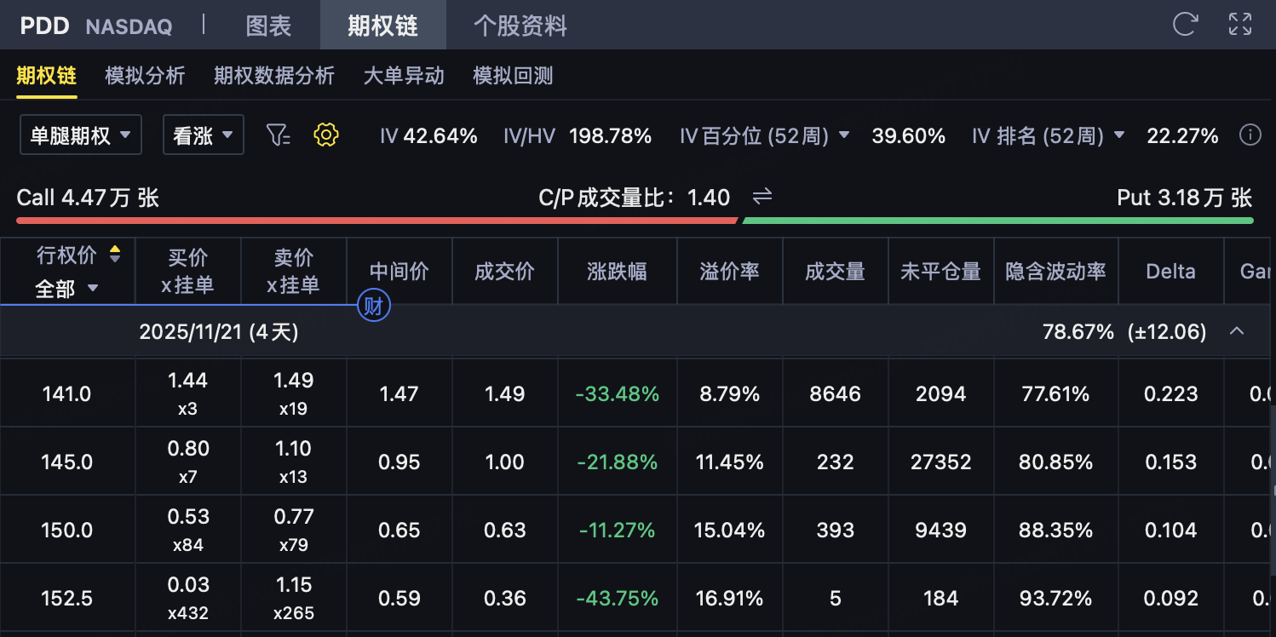Click the blue 财 earnings badge
Image resolution: width=1276 pixels, height=637 pixels.
click(x=373, y=307)
